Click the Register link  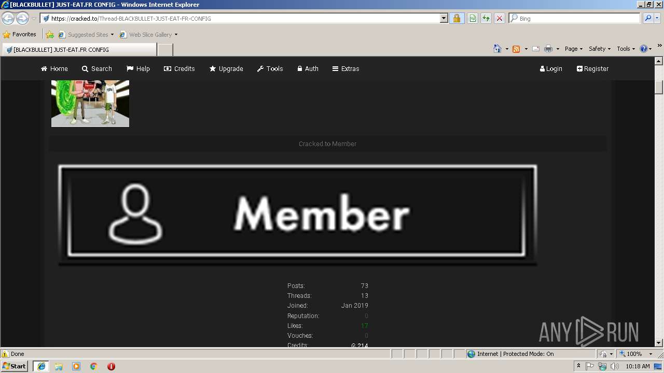[x=592, y=68]
